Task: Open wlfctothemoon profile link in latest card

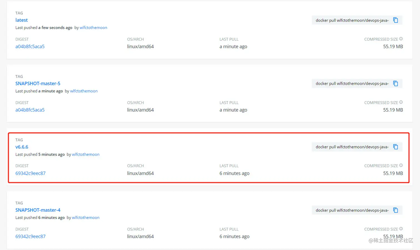Action: pyautogui.click(x=93, y=27)
